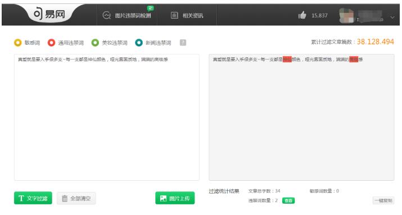This screenshot has width=402, height=215.
Task: Click the 过滤统计结果 label
Action: (224, 191)
